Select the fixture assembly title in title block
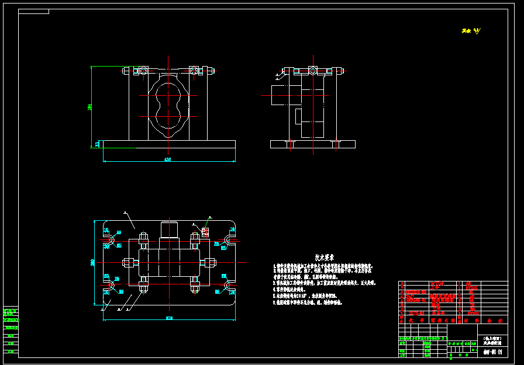Screen dimensions: 524x365 492,340
